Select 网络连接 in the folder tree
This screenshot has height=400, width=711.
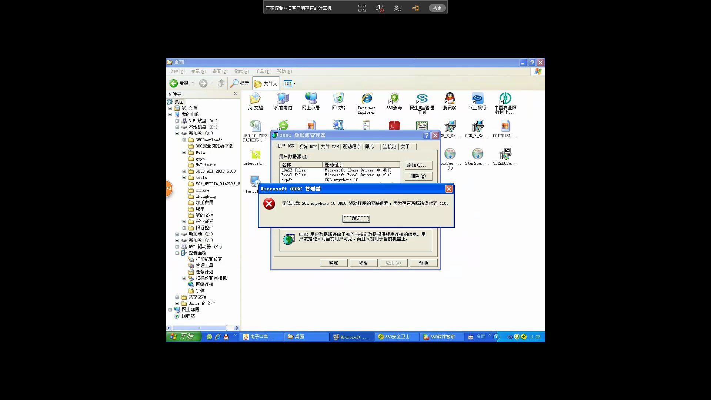pos(201,284)
